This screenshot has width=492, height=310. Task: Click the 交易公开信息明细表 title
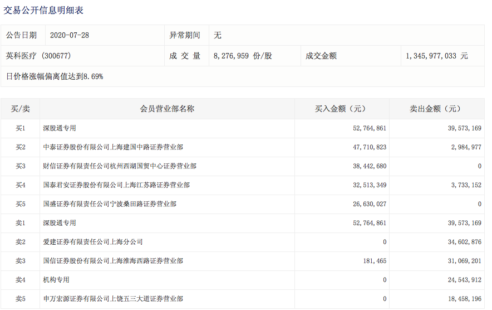[44, 10]
